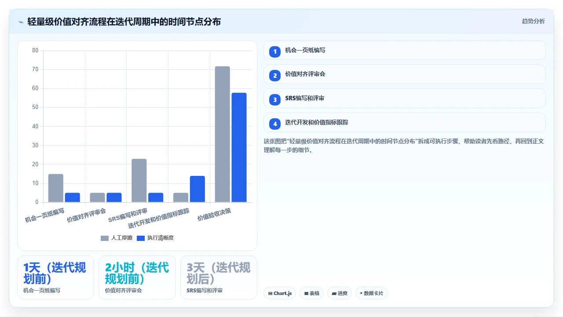Click the number 1 step badge
This screenshot has height=317, width=563.
pos(275,51)
